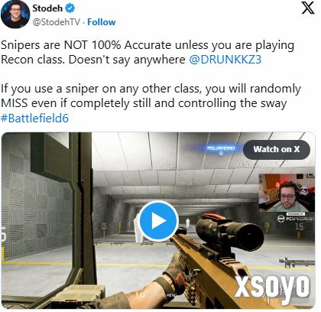Click the tweet text about Recon class
321x312 pixels.
[x=148, y=53]
